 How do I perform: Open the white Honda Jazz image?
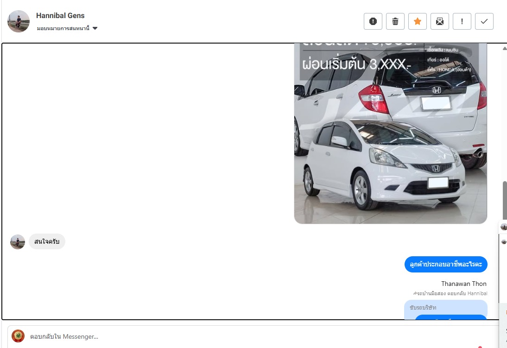(390, 133)
